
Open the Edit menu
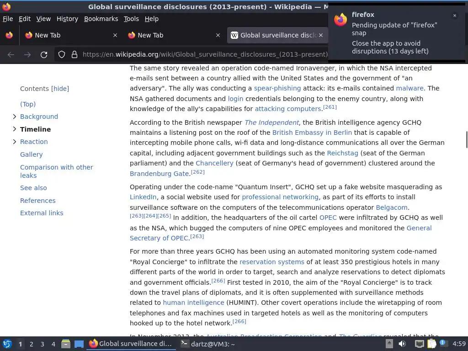[25, 19]
